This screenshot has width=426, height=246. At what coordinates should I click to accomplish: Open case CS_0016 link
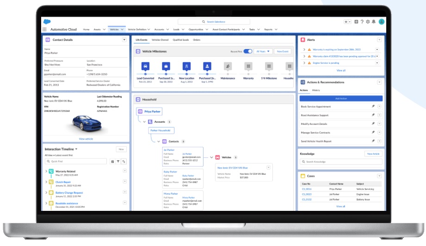coord(307,189)
